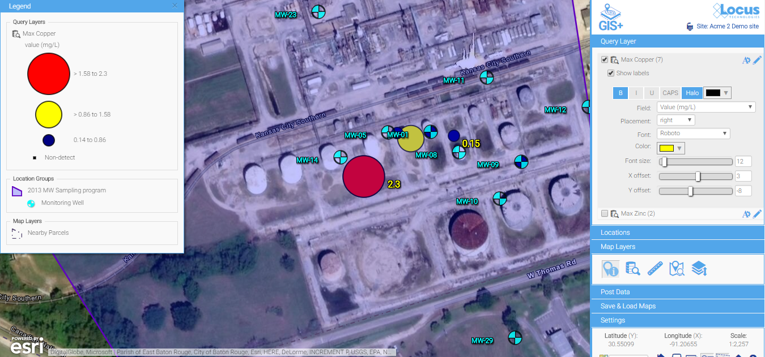Select the measure ruler tool
The image size is (765, 357).
pyautogui.click(x=655, y=269)
